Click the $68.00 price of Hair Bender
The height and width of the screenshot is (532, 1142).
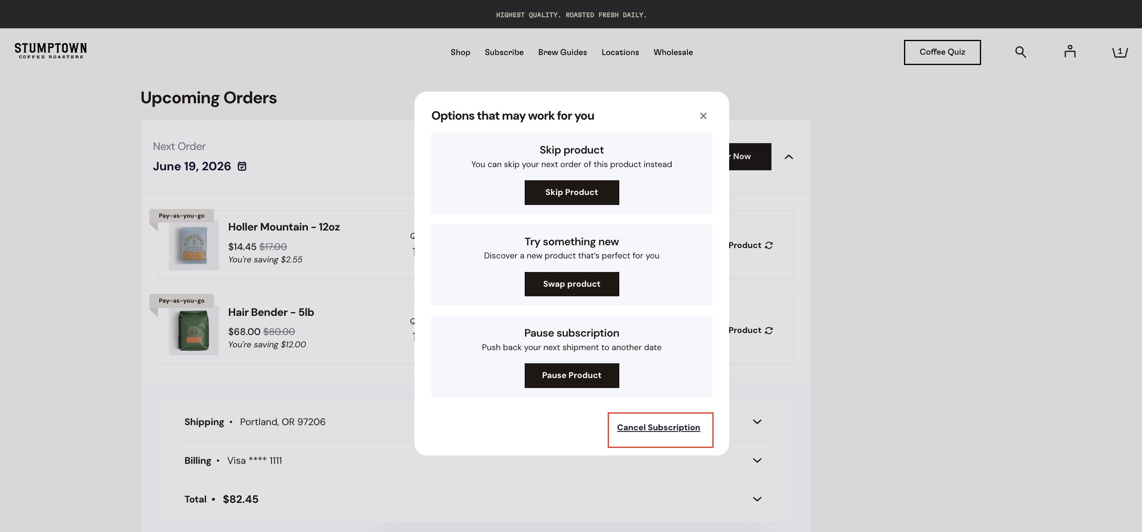pyautogui.click(x=244, y=332)
